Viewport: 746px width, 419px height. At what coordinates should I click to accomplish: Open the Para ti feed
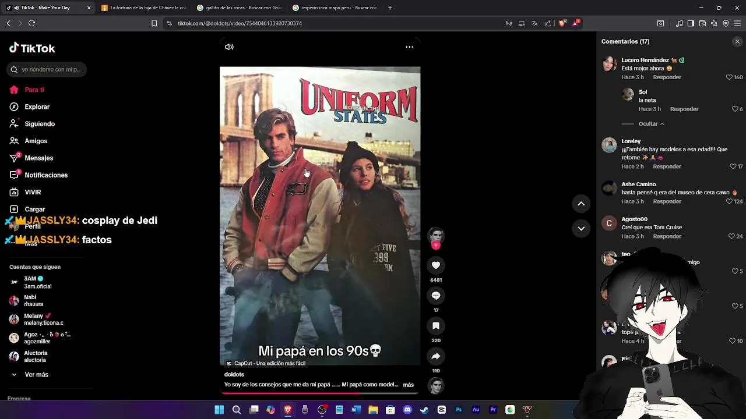pyautogui.click(x=34, y=90)
